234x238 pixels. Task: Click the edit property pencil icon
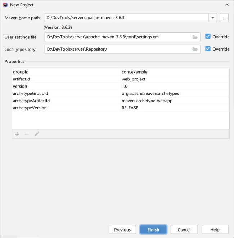coord(37,134)
